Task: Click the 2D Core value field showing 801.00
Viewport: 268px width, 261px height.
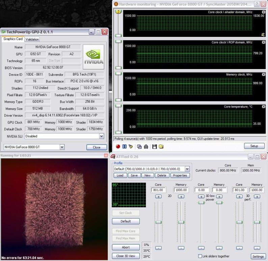Action: (158, 190)
